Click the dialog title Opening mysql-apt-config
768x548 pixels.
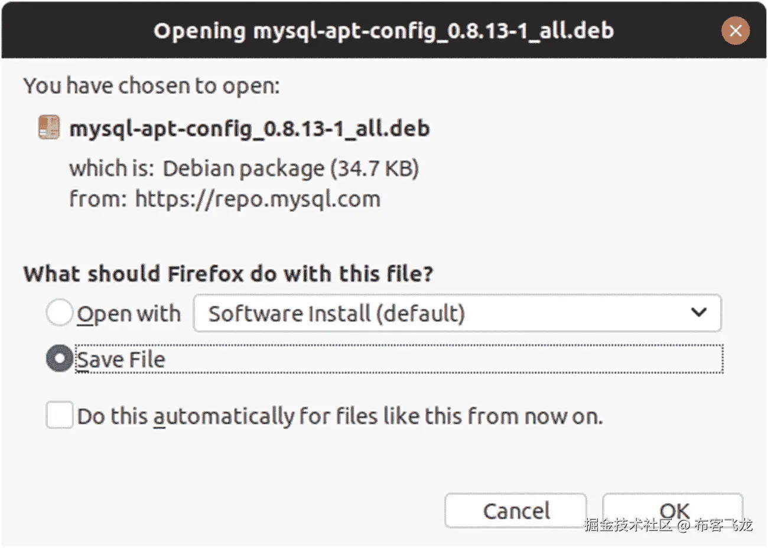pyautogui.click(x=383, y=31)
